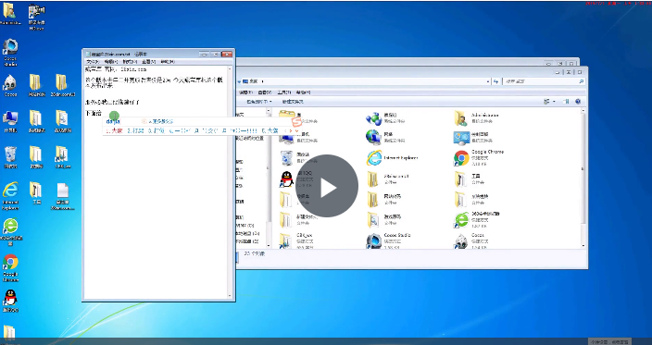652x345 pixels.
Task: Click the Explorer file list vertical scrollbar
Action: click(x=583, y=179)
